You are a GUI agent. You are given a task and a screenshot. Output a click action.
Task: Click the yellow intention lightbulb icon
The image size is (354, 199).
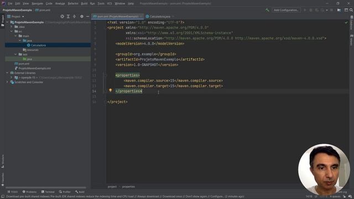111,90
